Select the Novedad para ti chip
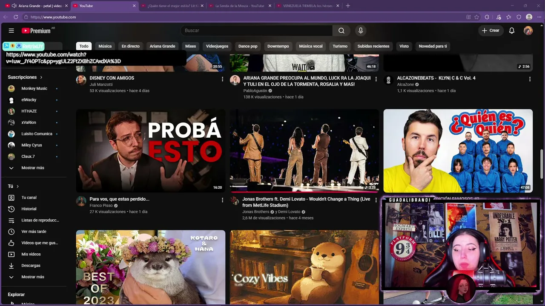Viewport: 545px width, 306px height. tap(433, 46)
